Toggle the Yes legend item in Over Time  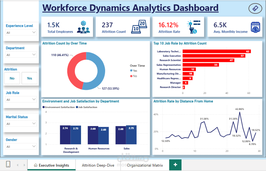(134, 71)
